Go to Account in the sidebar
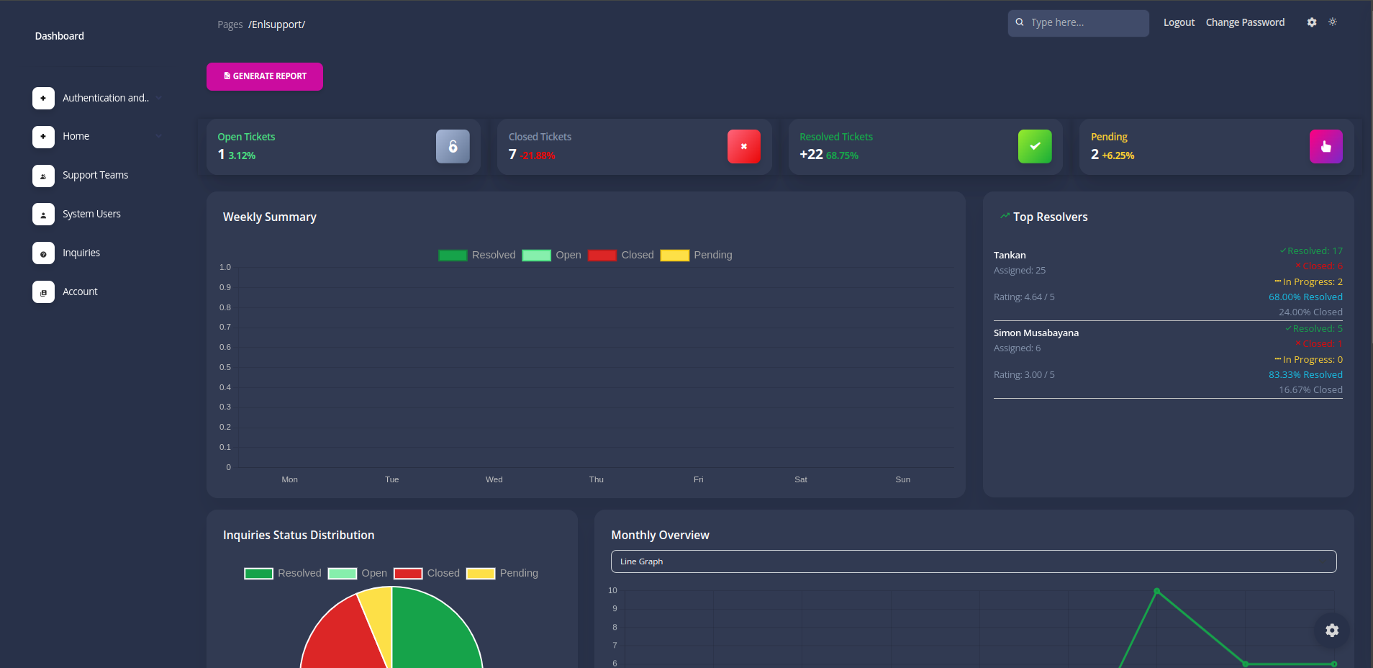 pyautogui.click(x=80, y=292)
